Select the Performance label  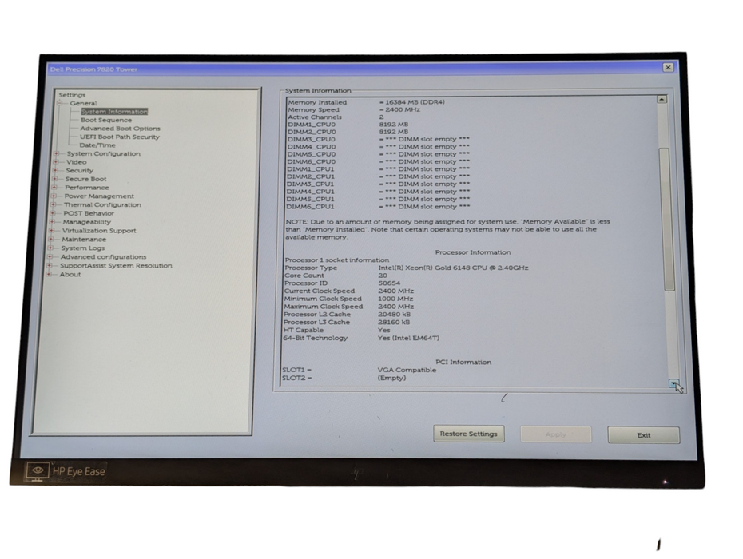[87, 188]
